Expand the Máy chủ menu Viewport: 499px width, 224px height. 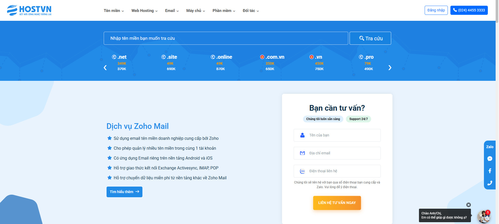196,11
